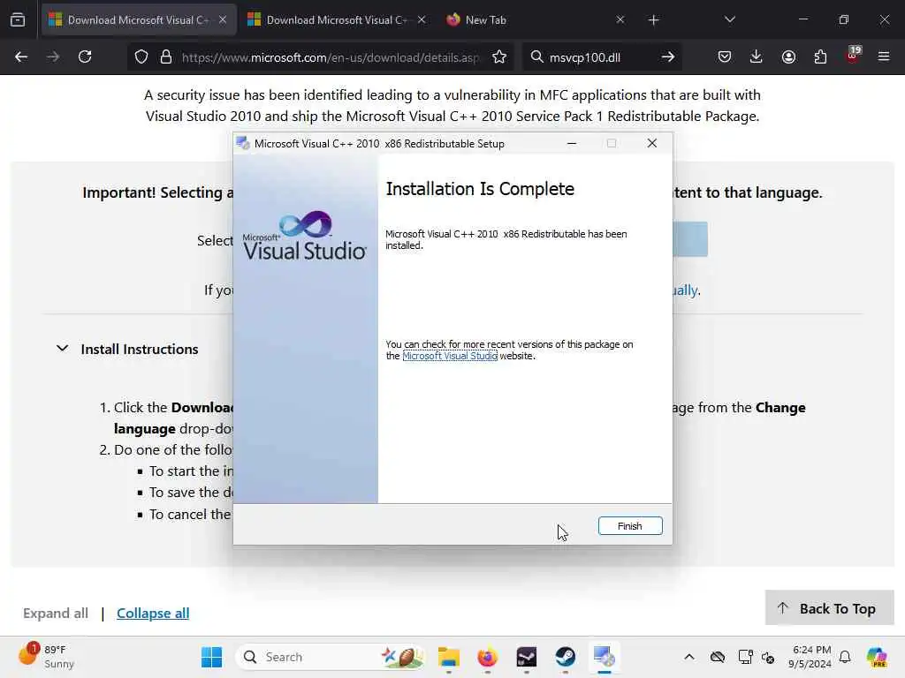Open the dark app icon beside Firefox on taskbar
The image size is (905, 678).
click(527, 657)
